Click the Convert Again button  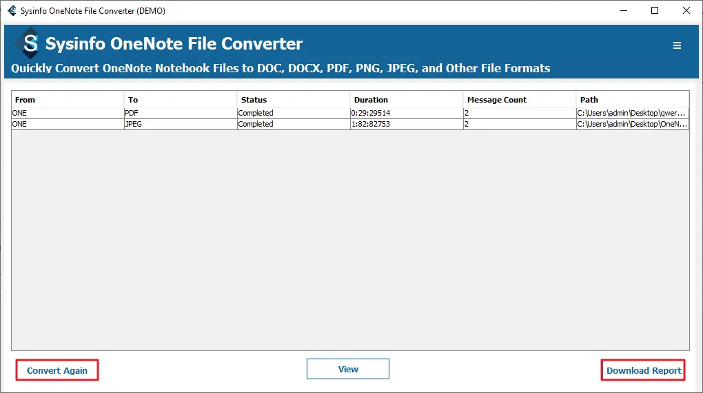[57, 370]
